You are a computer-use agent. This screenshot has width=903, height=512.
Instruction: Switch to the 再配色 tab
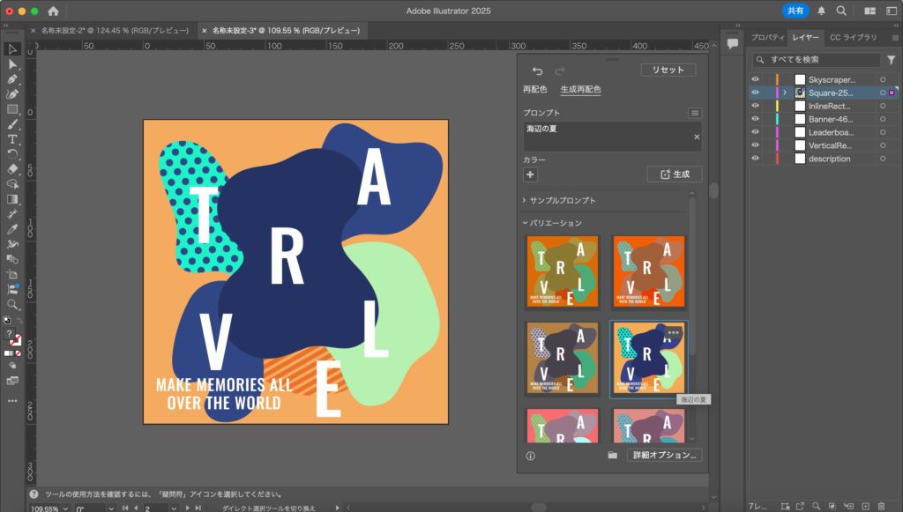[534, 89]
